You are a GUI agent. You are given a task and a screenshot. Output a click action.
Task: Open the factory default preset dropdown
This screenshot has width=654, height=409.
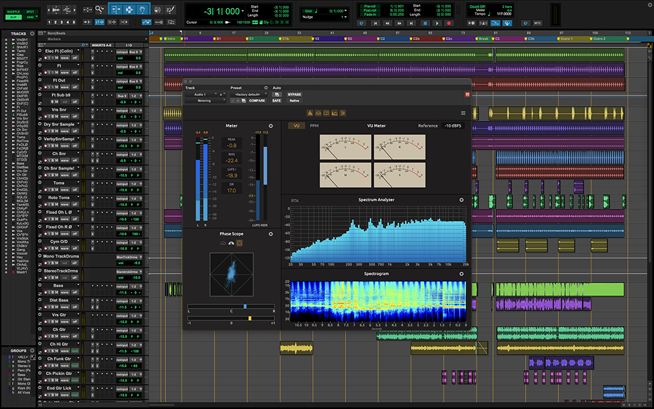pyautogui.click(x=248, y=93)
